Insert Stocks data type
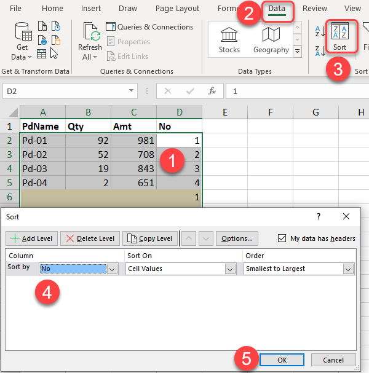The width and height of the screenshot is (369, 373). click(x=229, y=39)
